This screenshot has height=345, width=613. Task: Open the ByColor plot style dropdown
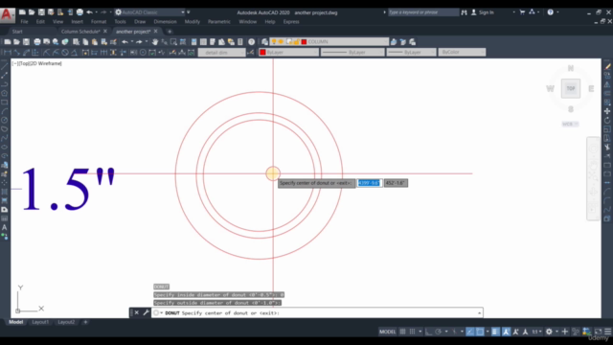coord(462,53)
